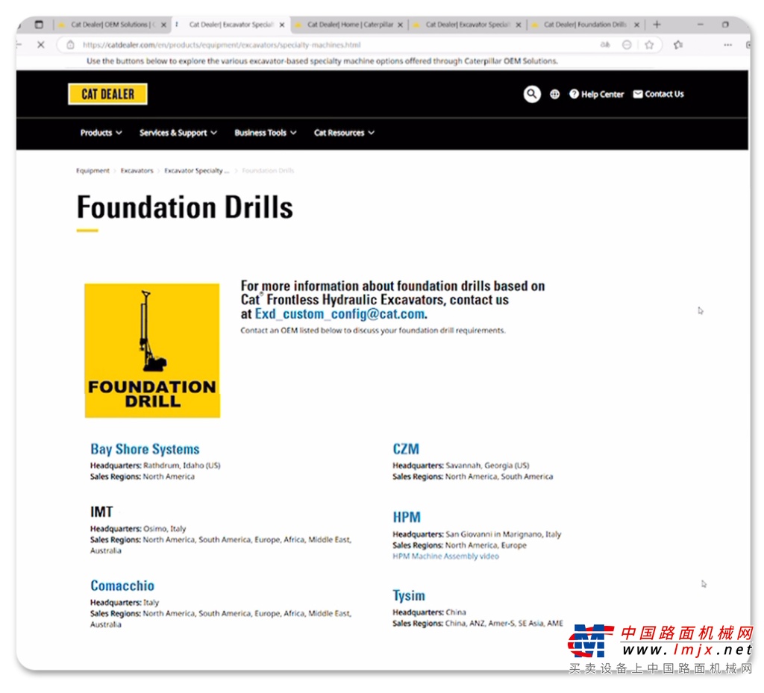Viewport: 764px width, 693px height.
Task: Click "China, ANZ, Amer-S, SE Asia, AME" text
Action: tap(504, 624)
